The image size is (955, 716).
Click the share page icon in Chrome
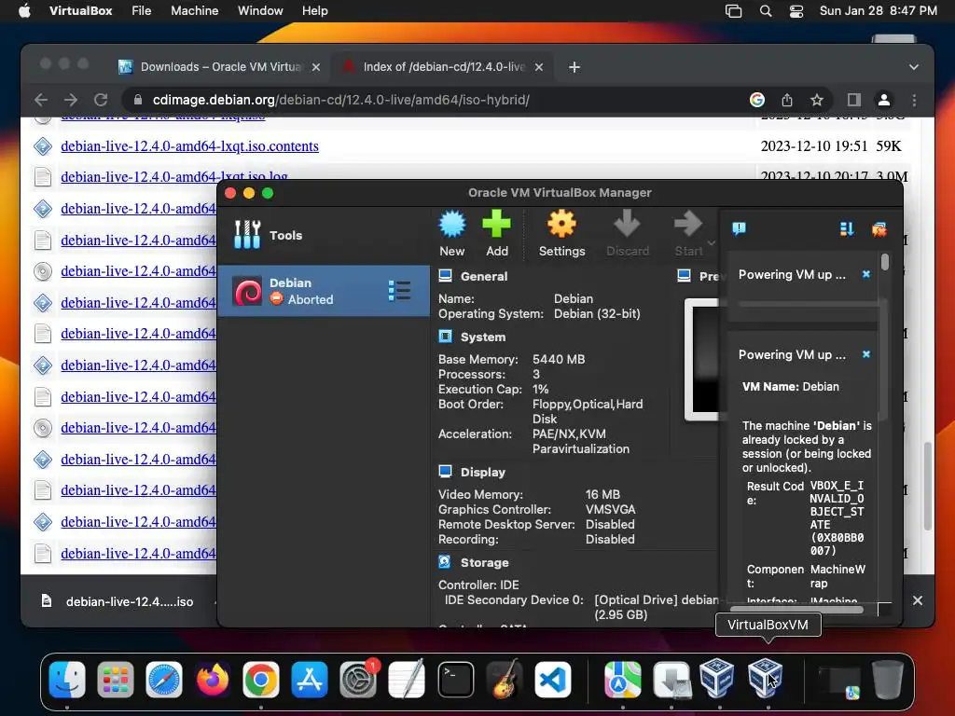click(x=787, y=100)
